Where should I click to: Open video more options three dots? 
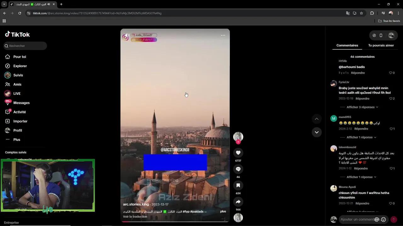coord(223,35)
